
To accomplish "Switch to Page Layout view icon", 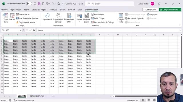I will (149, 100).
